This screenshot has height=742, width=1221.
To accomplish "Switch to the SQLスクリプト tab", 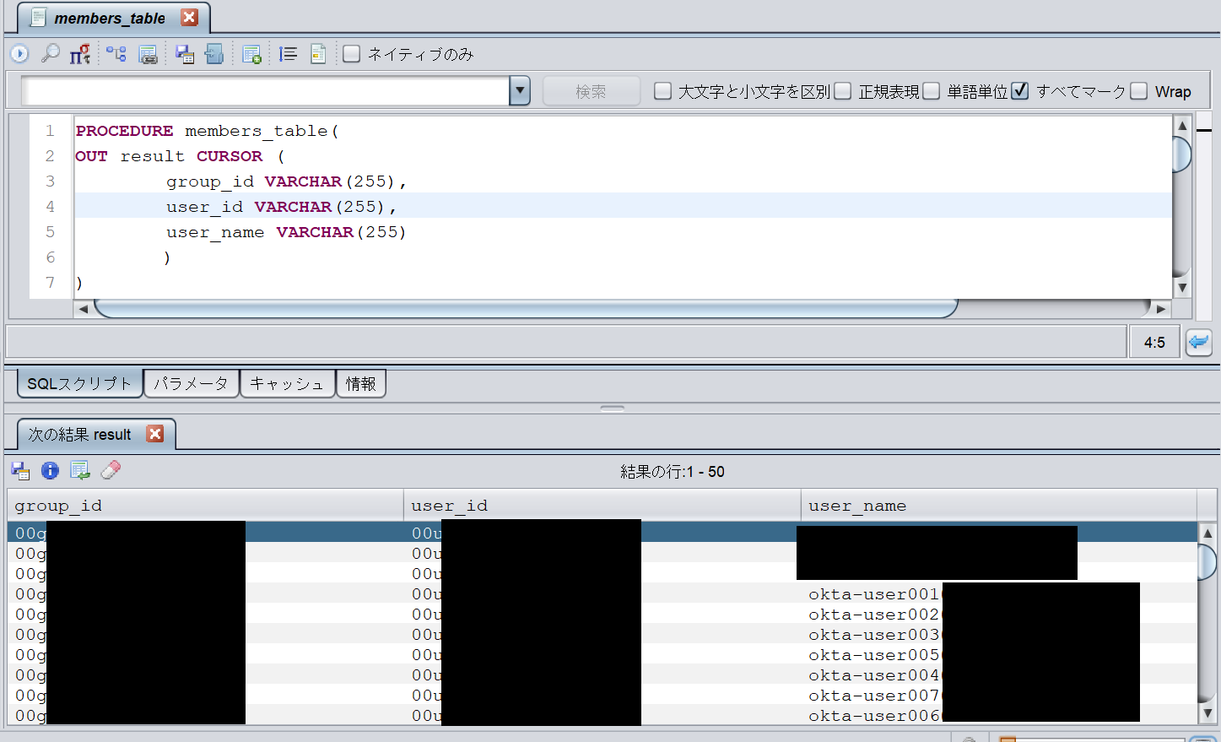I will 79,383.
